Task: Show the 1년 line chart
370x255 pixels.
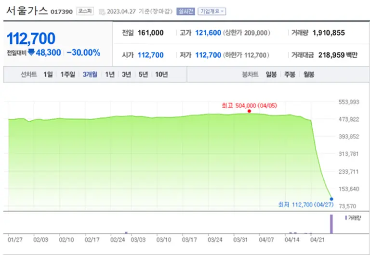Action: tap(110, 75)
